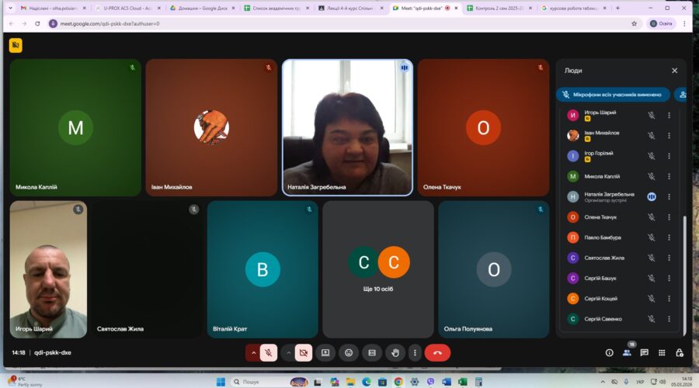Toggle closed captions button
Screen dimensions: 699x388
point(372,352)
